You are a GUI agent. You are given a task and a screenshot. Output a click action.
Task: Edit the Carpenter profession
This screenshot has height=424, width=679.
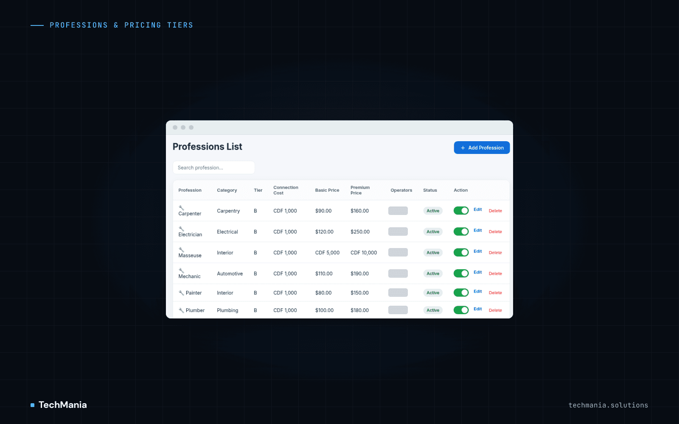coord(478,209)
